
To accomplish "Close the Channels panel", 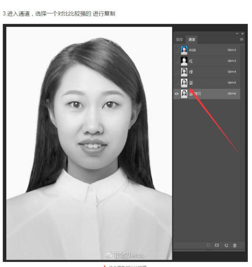I will pyautogui.click(x=243, y=34).
